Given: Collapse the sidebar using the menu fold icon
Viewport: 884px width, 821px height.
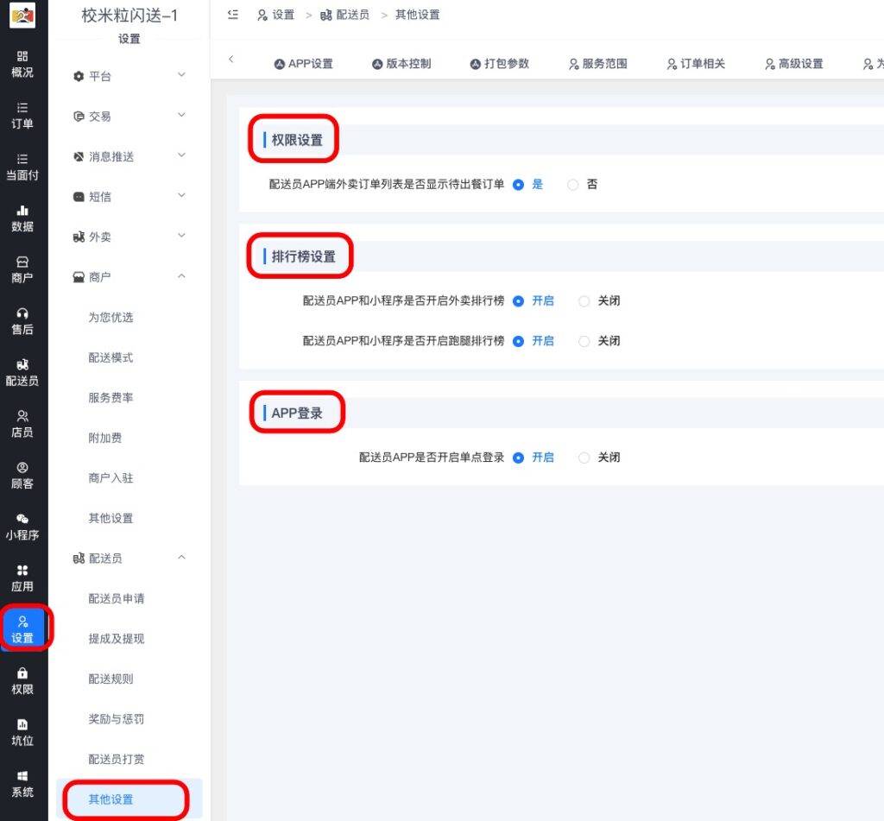Looking at the screenshot, I should pyautogui.click(x=233, y=15).
